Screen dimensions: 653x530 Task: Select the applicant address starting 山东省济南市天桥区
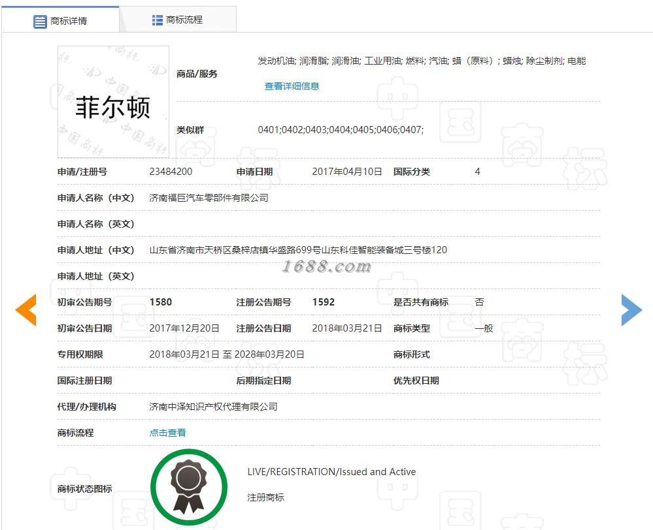point(298,249)
